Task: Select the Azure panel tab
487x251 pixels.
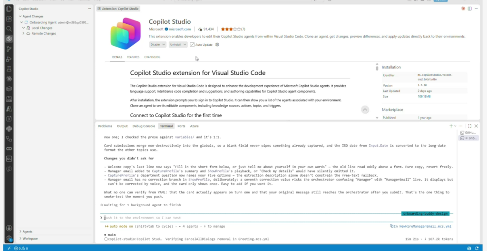Action: (194, 126)
